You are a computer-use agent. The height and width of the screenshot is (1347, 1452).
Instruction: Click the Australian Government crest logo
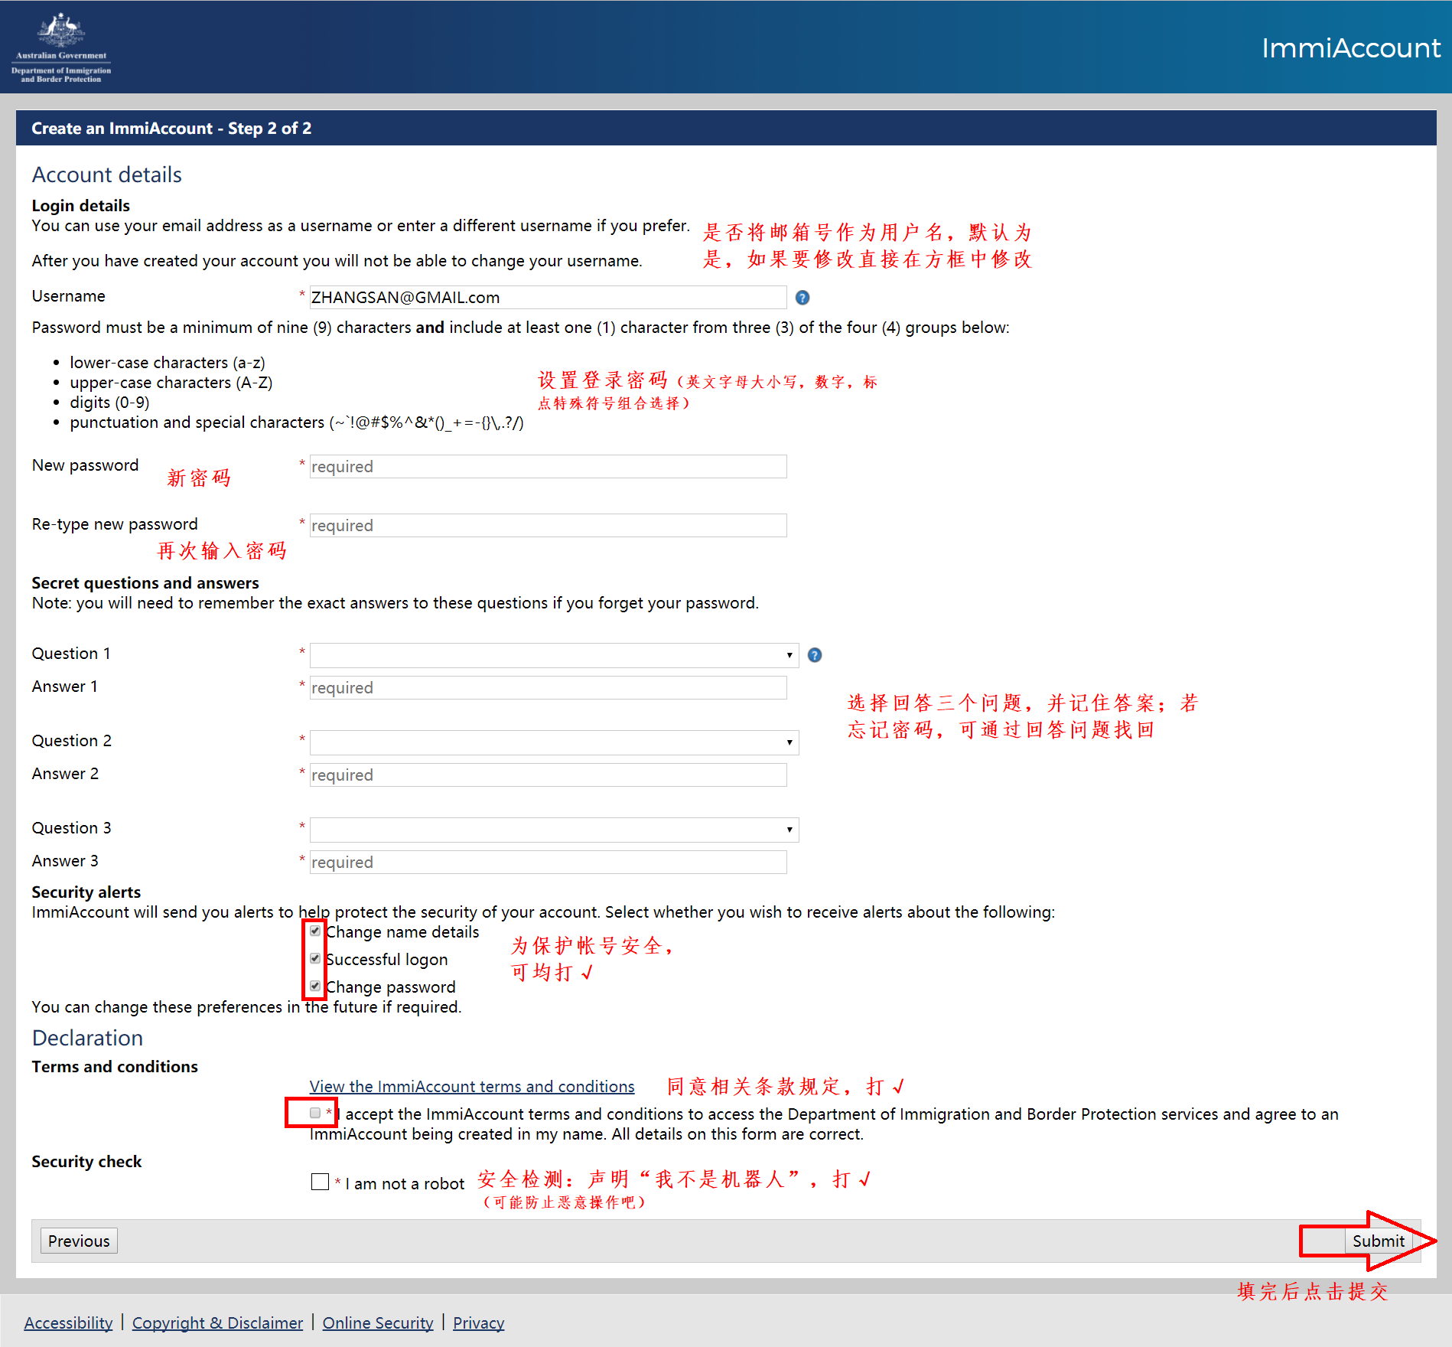pos(61,47)
